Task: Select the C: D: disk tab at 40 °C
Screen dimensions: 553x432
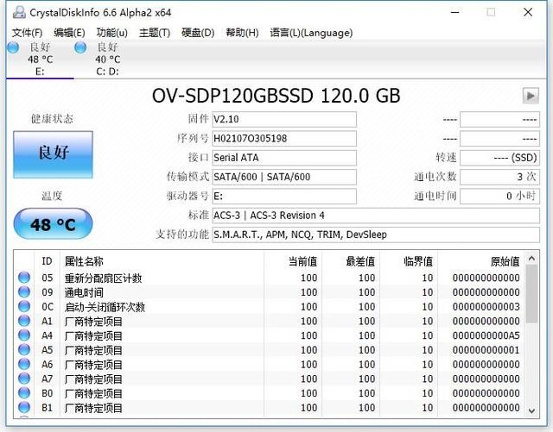Action: click(x=107, y=59)
